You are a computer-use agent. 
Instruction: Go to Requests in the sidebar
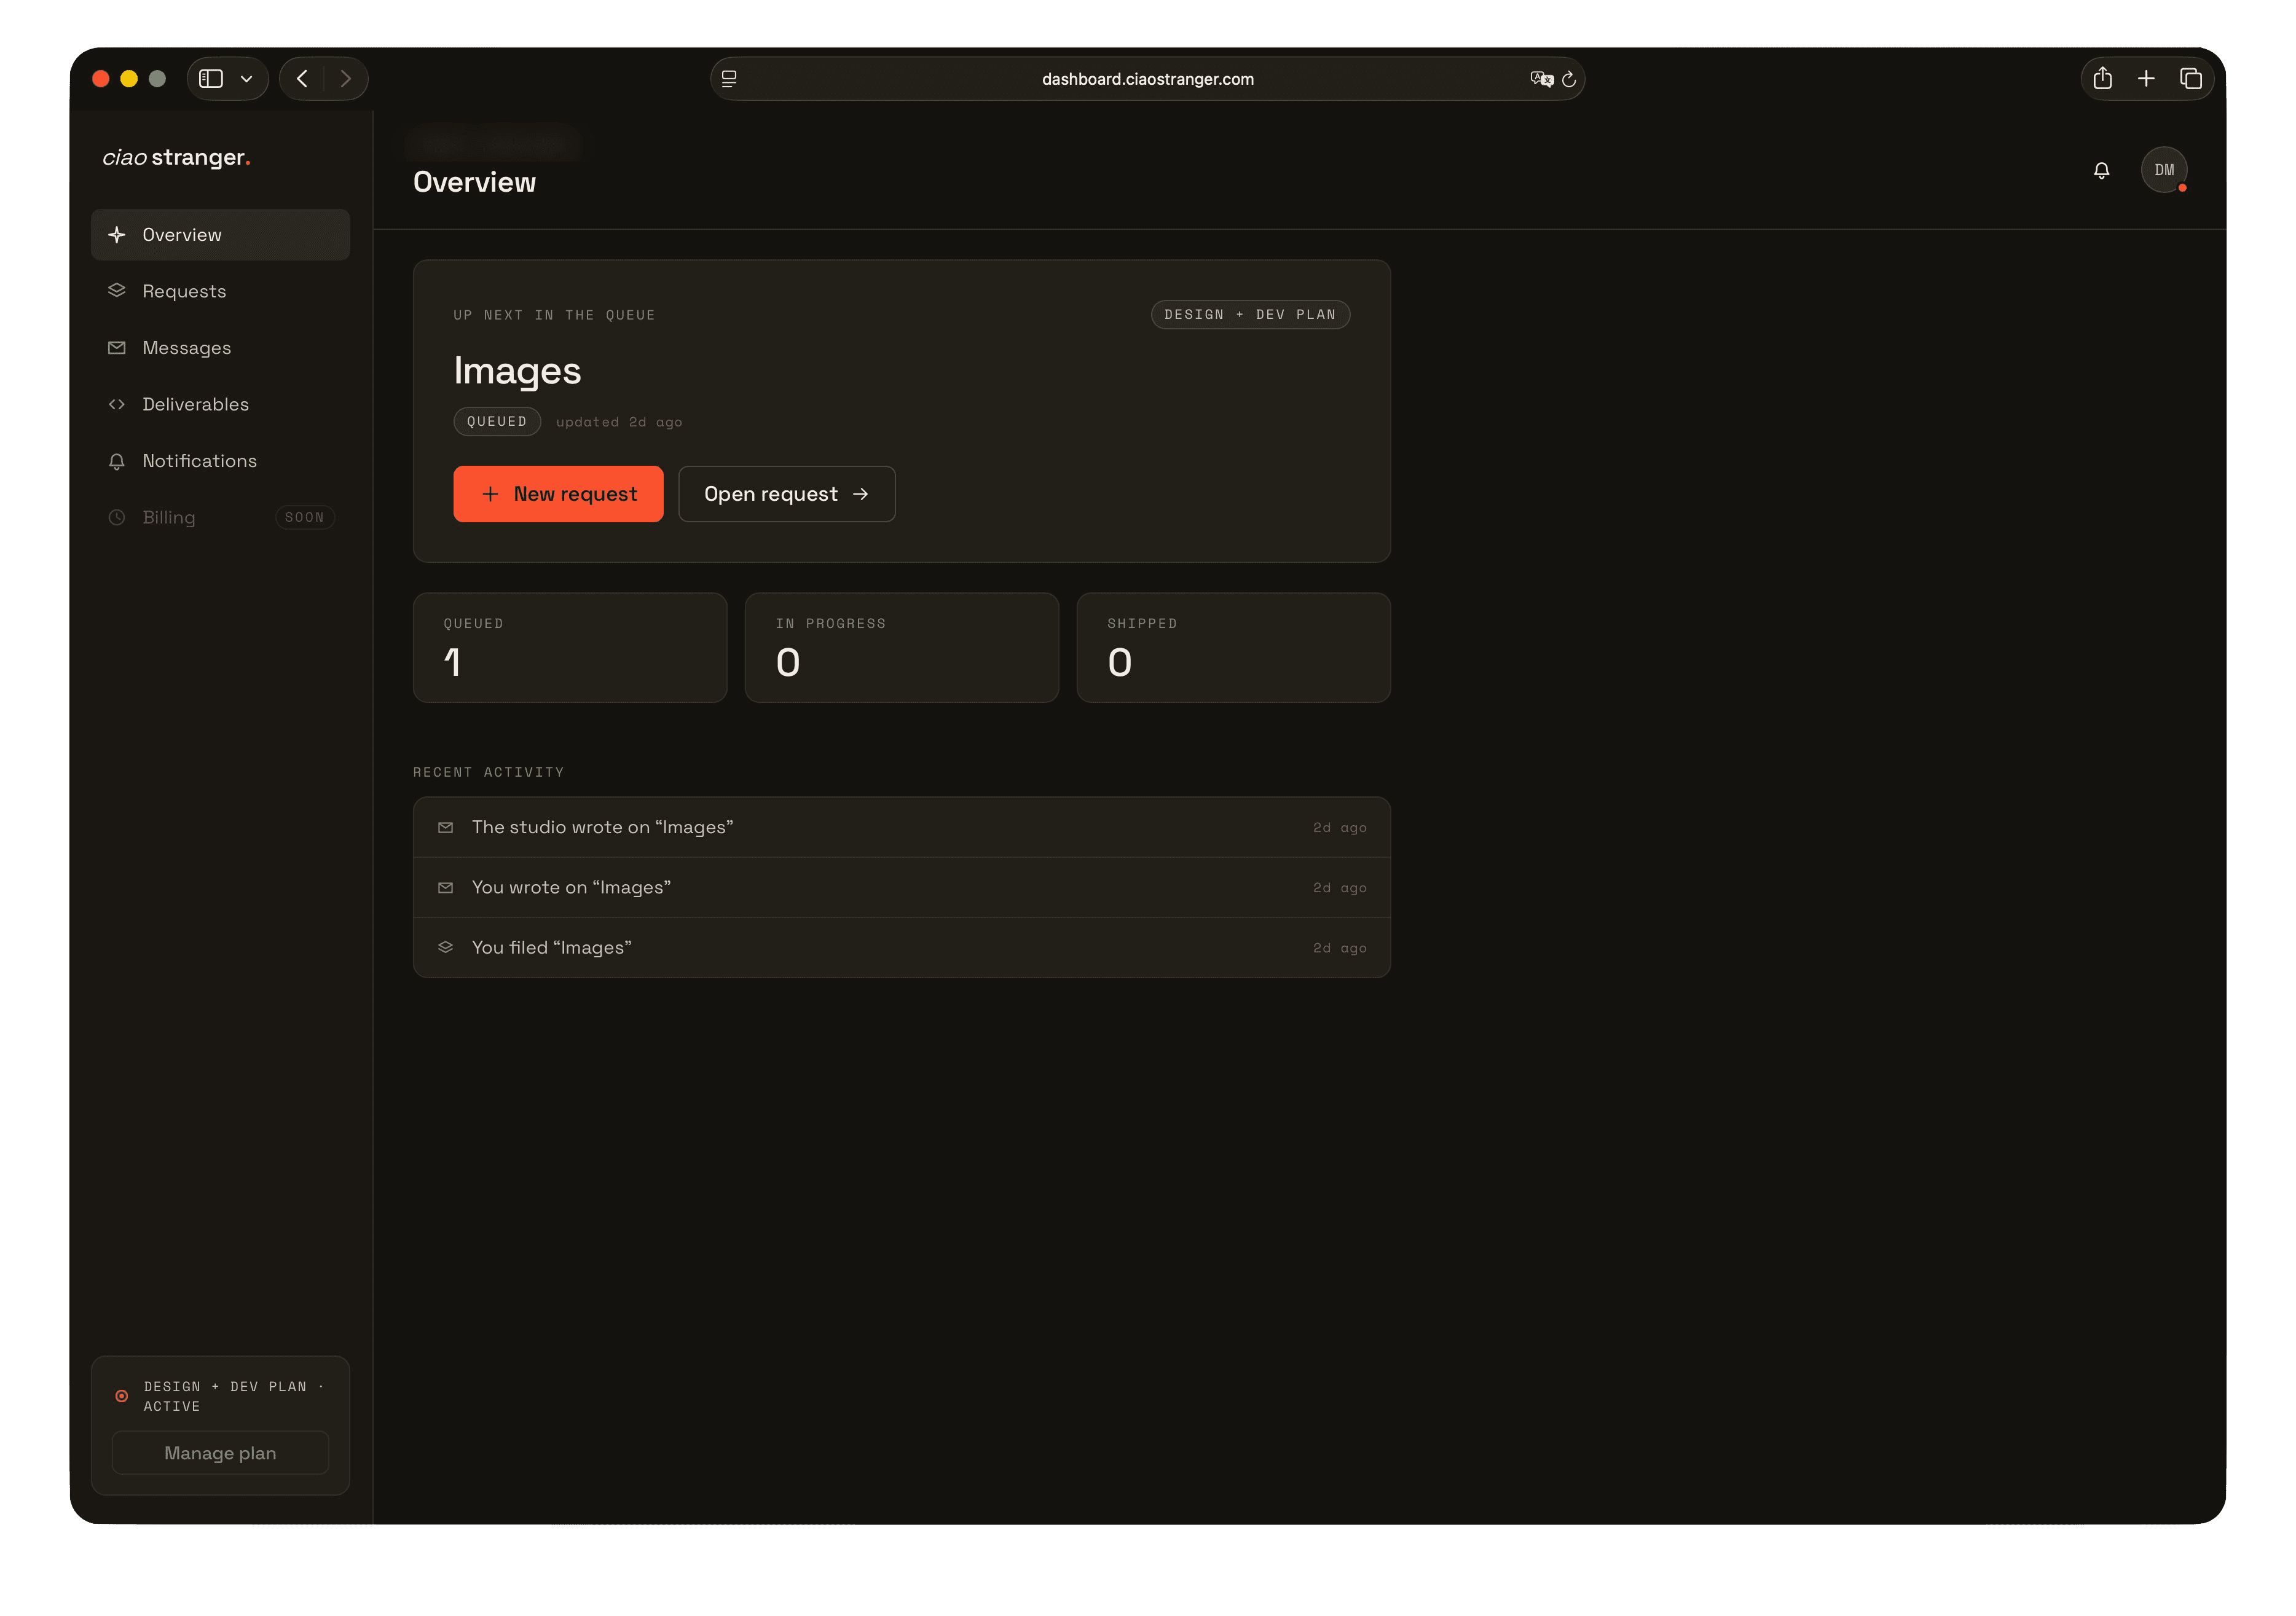click(x=220, y=291)
